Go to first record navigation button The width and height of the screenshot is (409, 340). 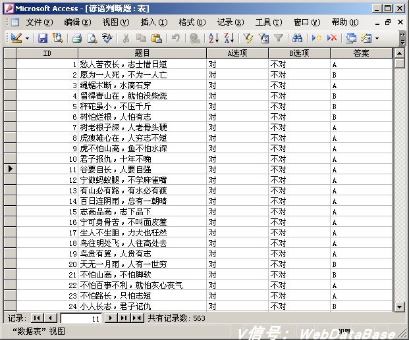[37, 318]
